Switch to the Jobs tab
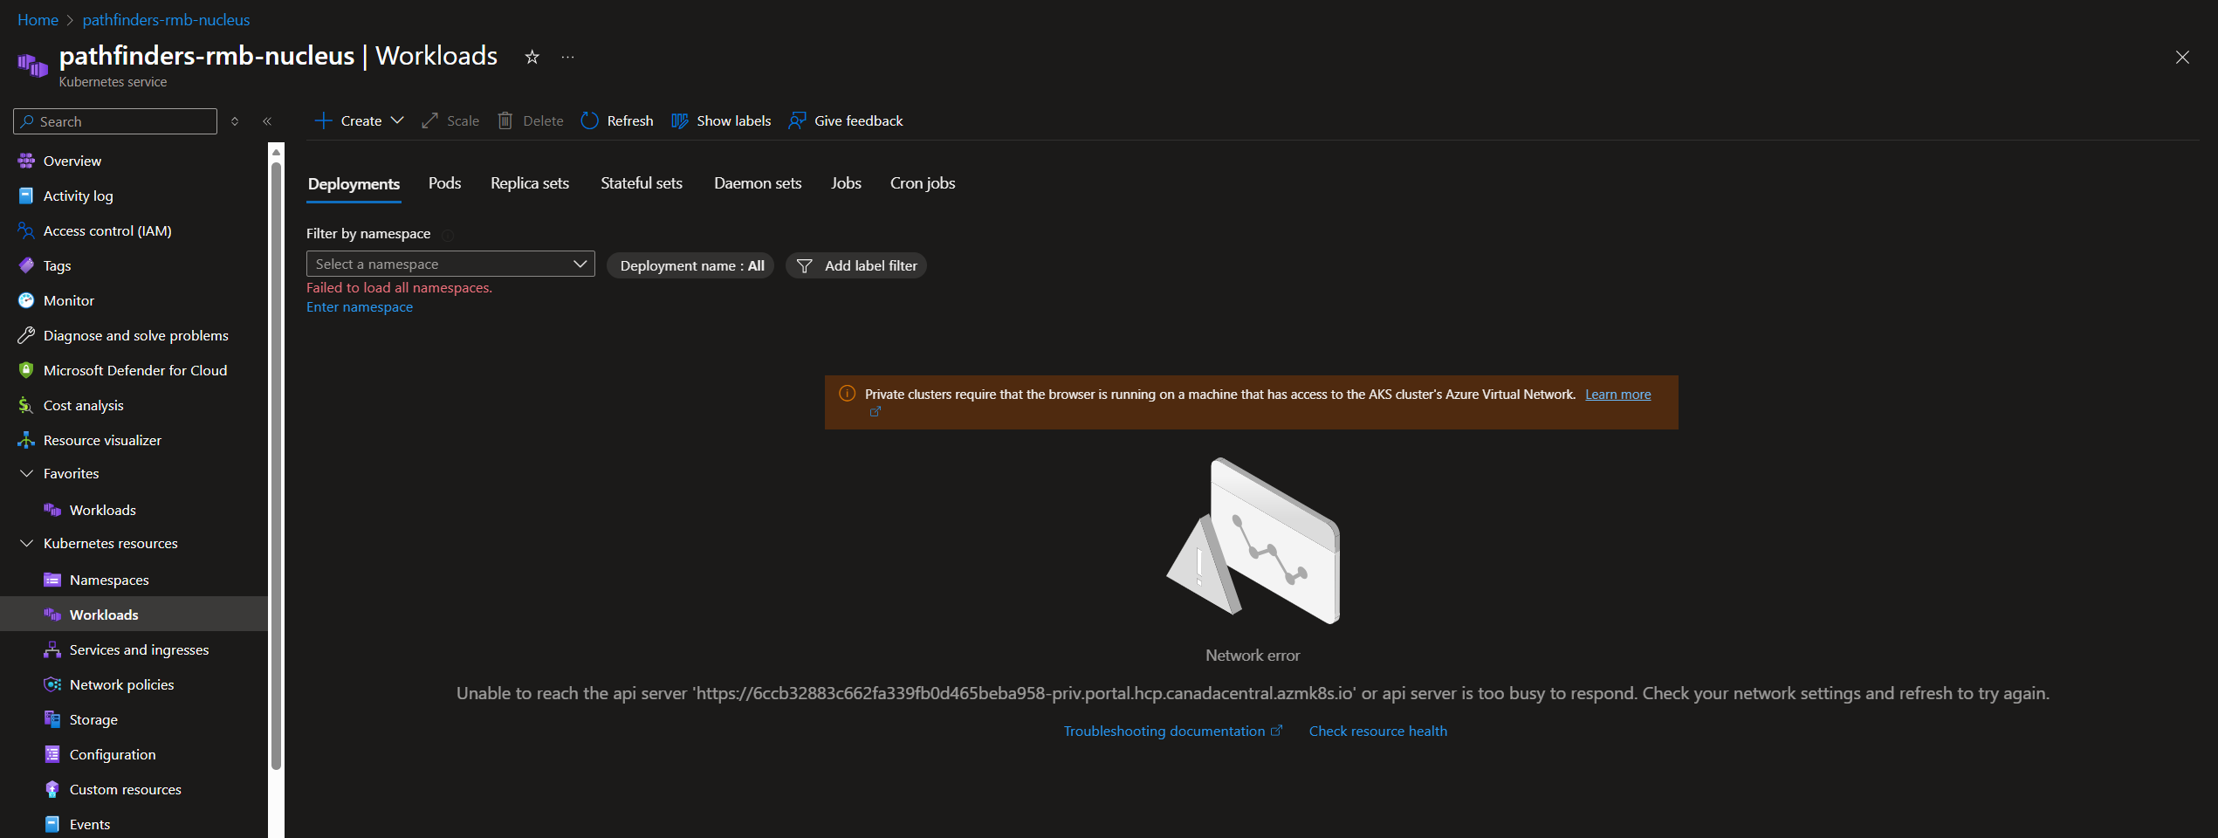 tap(846, 183)
